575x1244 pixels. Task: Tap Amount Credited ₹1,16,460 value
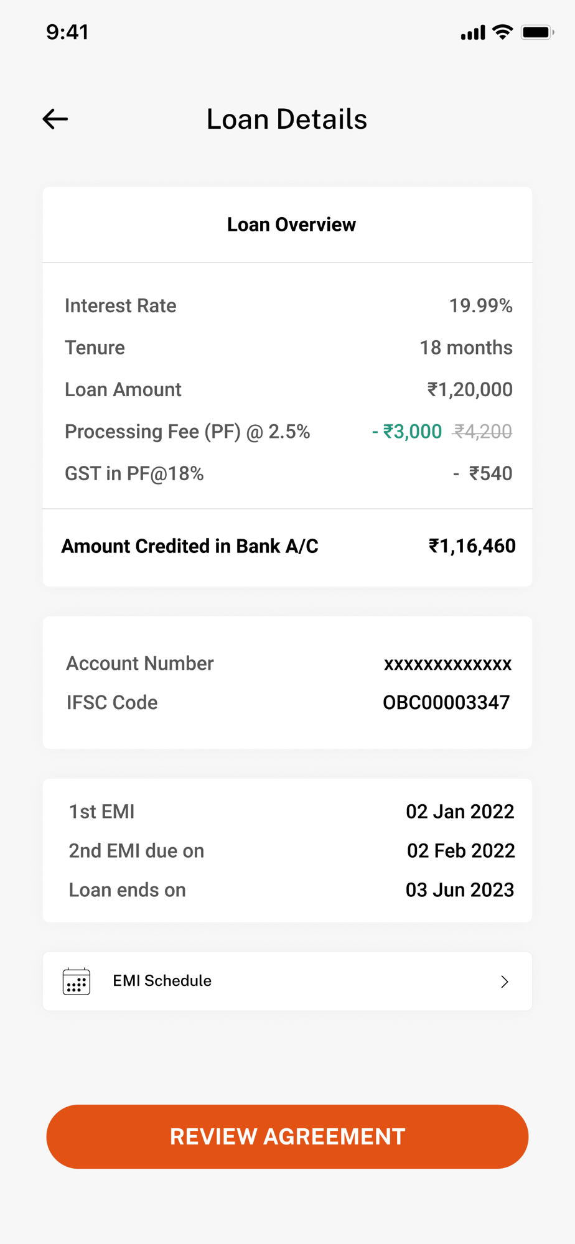tap(472, 546)
